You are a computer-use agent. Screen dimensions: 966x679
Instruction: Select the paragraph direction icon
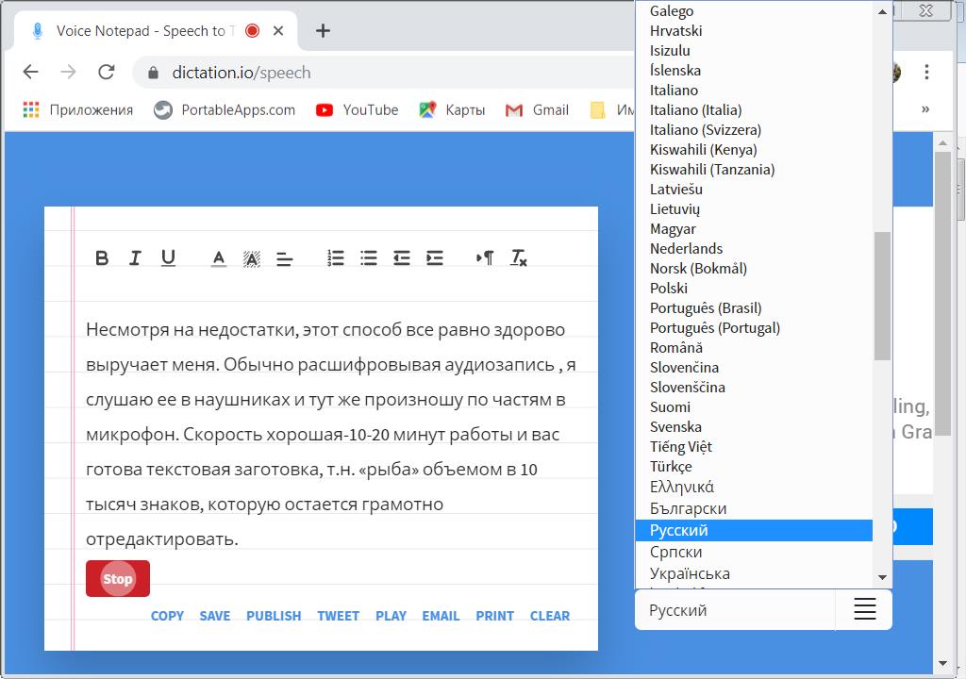coord(484,257)
